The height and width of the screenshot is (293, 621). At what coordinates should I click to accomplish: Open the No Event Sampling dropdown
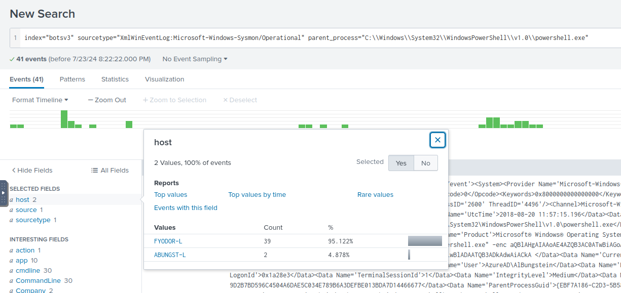195,59
